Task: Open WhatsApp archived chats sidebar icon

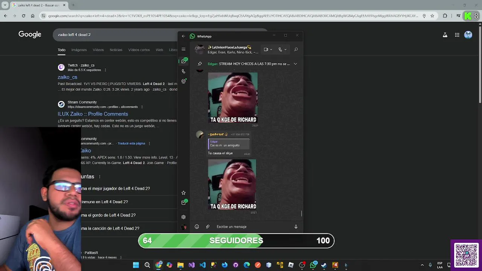Action: [x=184, y=202]
